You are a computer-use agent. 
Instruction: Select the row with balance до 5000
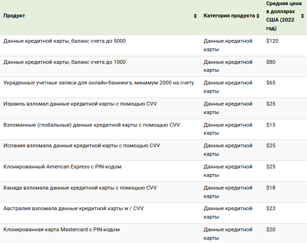coord(153,46)
